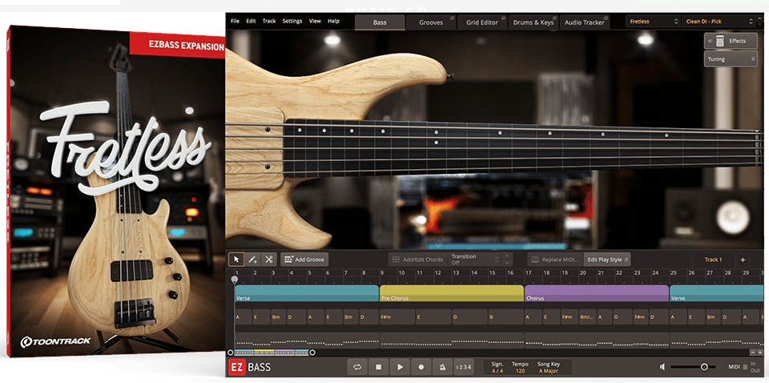Open the Fretless library dropdown

pyautogui.click(x=654, y=22)
